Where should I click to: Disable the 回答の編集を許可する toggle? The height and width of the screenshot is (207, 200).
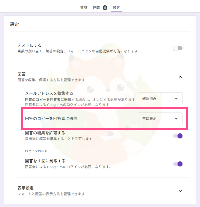(x=177, y=136)
